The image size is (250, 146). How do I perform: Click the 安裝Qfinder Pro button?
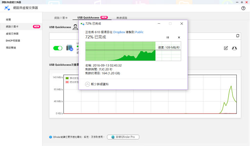click(x=123, y=137)
